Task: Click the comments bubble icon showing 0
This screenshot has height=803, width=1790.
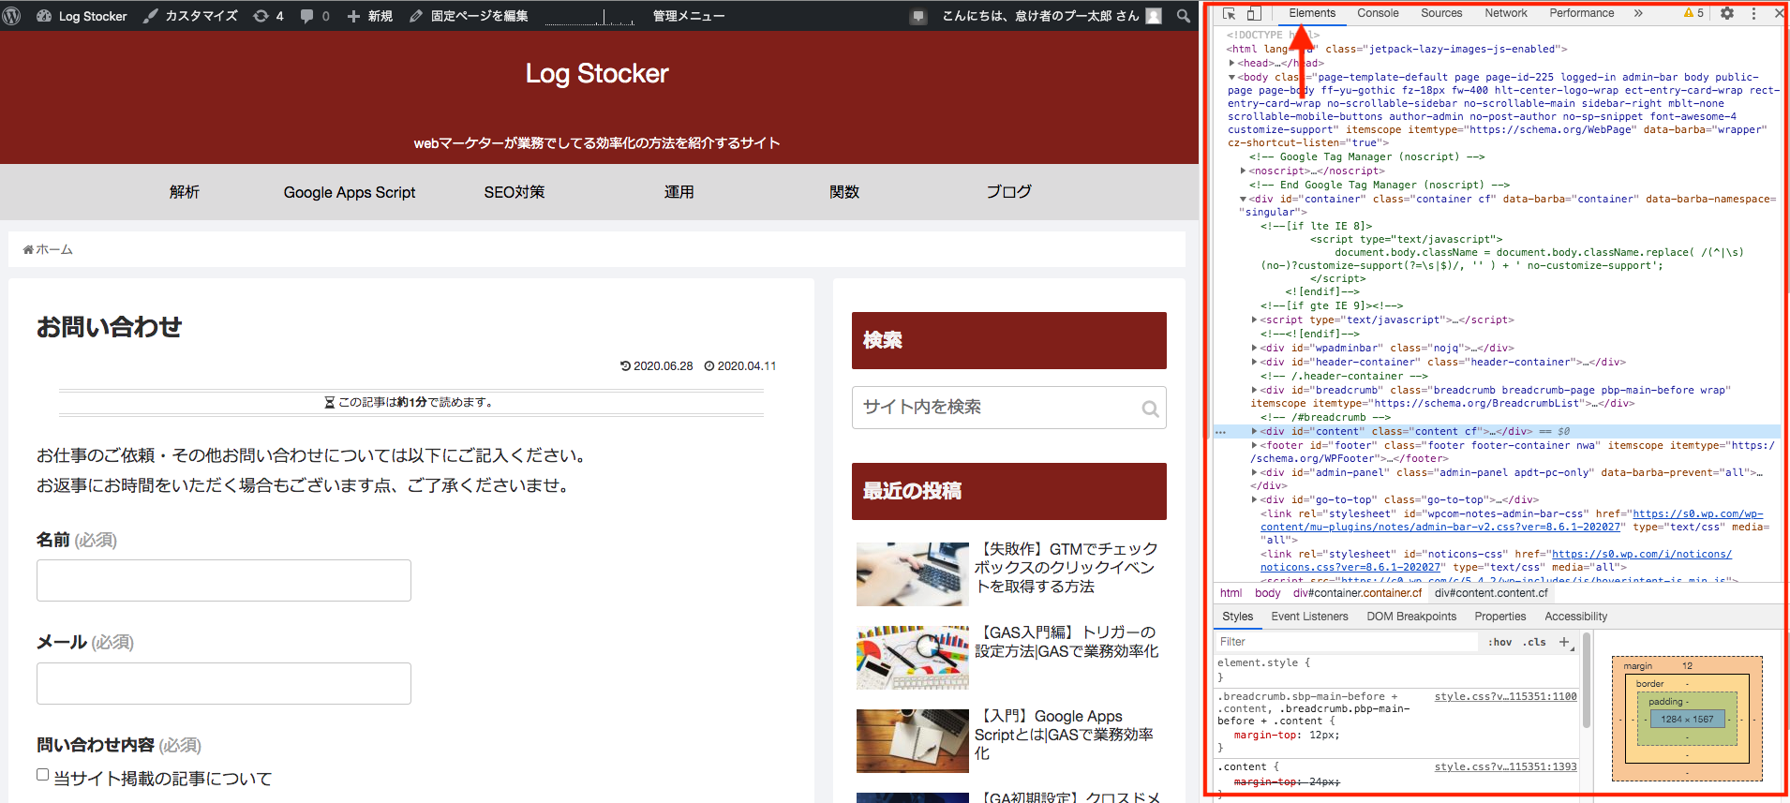Action: point(315,16)
